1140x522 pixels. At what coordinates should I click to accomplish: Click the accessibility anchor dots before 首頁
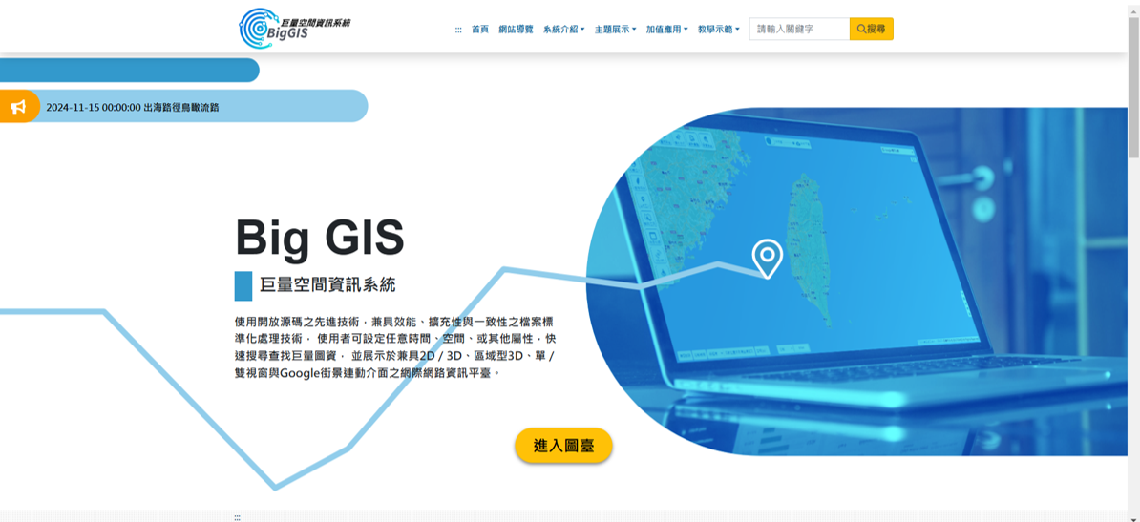coord(458,30)
